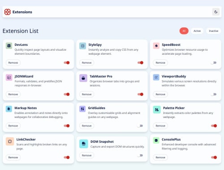Click the JSONWizard extension icon

[x=9, y=78]
